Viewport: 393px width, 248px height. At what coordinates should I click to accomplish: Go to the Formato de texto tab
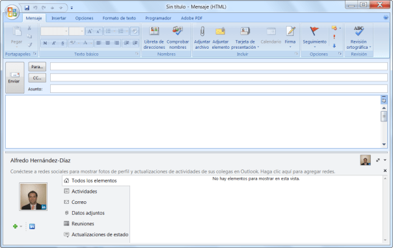(x=119, y=18)
